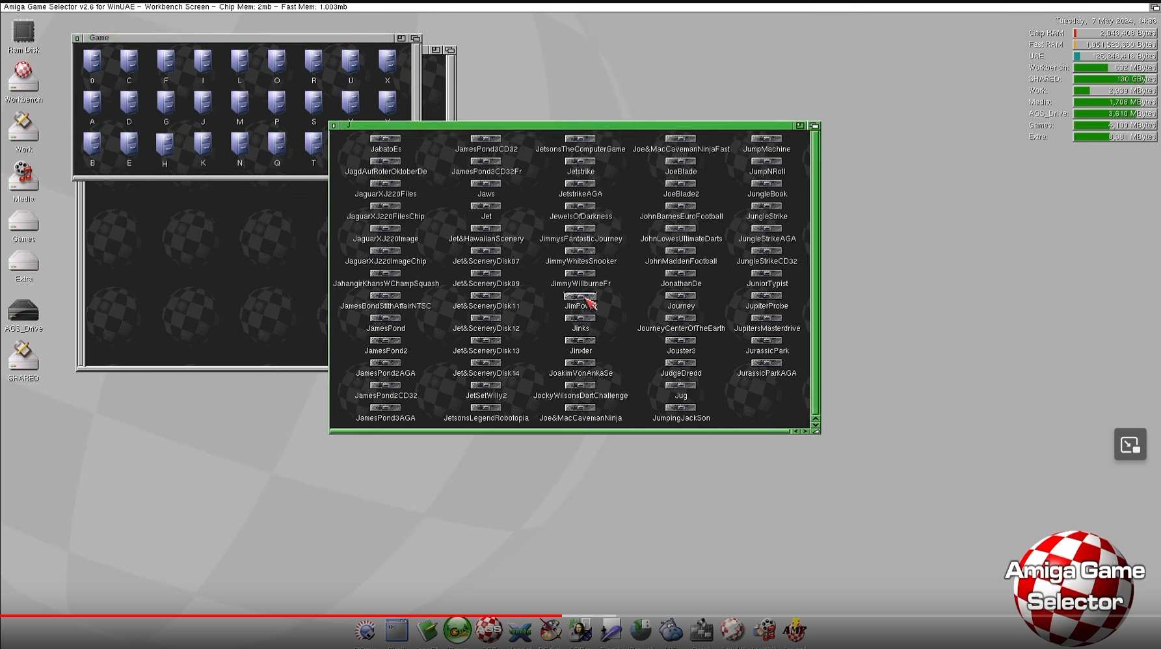The image size is (1161, 649).
Task: Select the JupiterProbe game entry
Action: [x=767, y=301]
